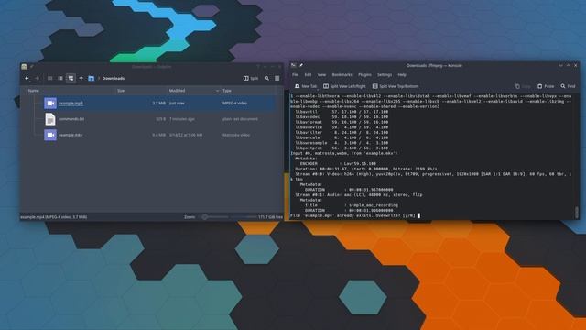Click the overwrite prompt line in Konsole
Image resolution: width=586 pixels, height=330 pixels.
click(x=355, y=216)
